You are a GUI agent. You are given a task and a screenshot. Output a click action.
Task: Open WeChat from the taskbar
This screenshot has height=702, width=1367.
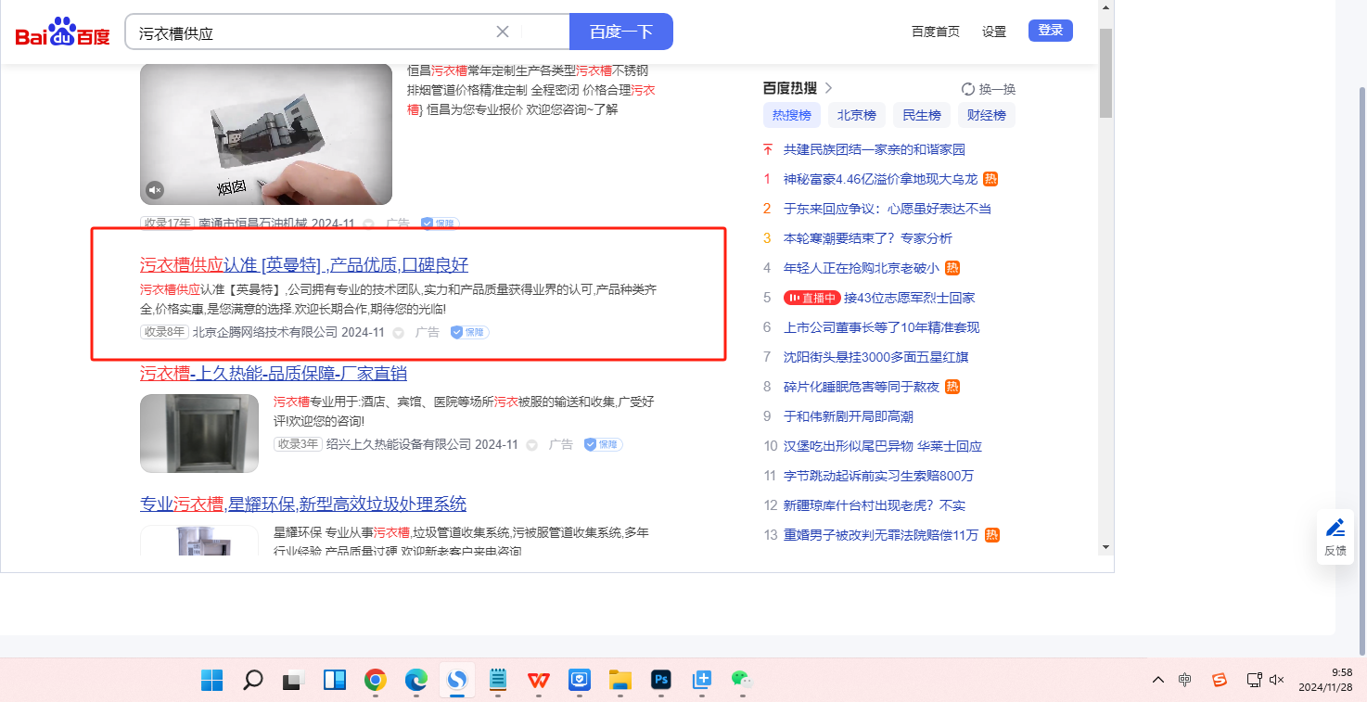(x=741, y=681)
